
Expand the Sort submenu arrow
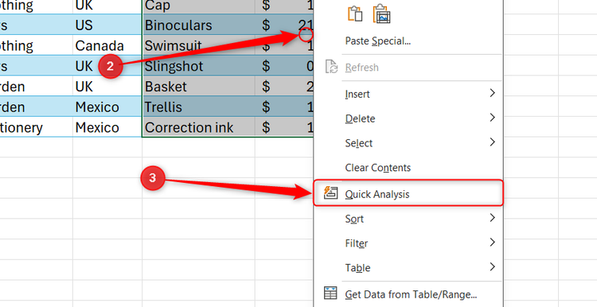pyautogui.click(x=492, y=218)
